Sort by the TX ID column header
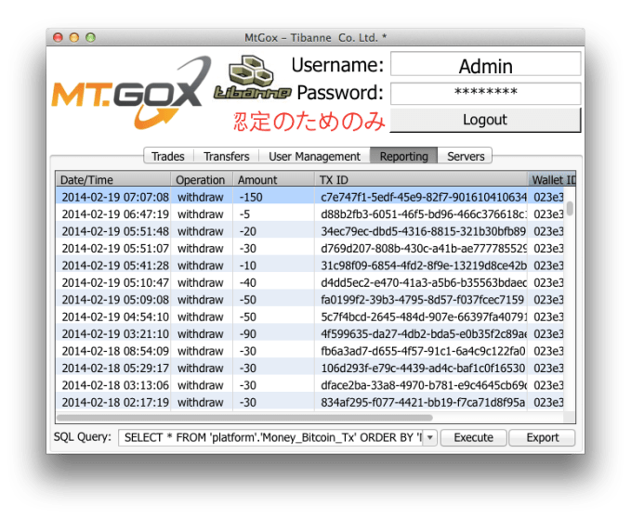 pos(421,180)
